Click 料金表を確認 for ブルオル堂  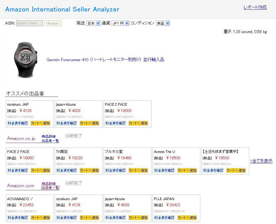(116, 170)
